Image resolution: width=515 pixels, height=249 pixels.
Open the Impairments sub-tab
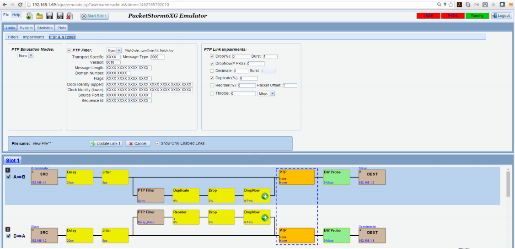tap(33, 37)
